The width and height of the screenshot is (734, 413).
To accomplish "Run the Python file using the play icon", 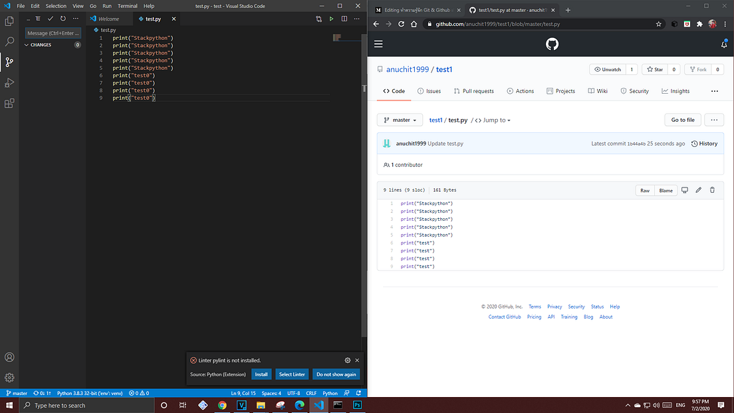I will [x=331, y=19].
